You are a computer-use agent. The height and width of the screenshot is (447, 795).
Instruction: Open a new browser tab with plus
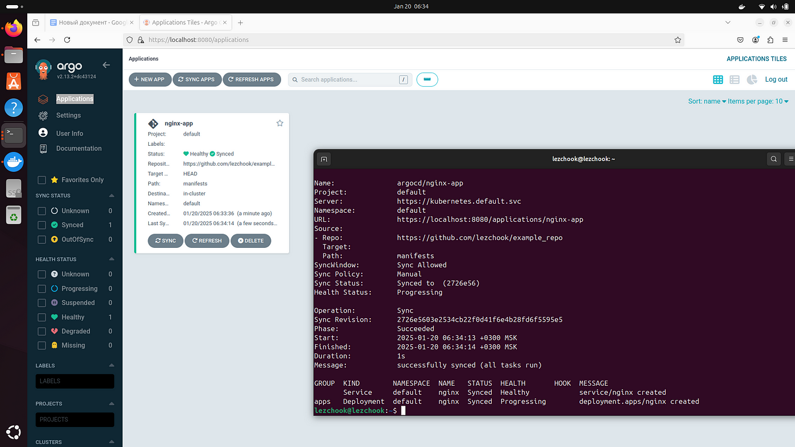click(240, 23)
